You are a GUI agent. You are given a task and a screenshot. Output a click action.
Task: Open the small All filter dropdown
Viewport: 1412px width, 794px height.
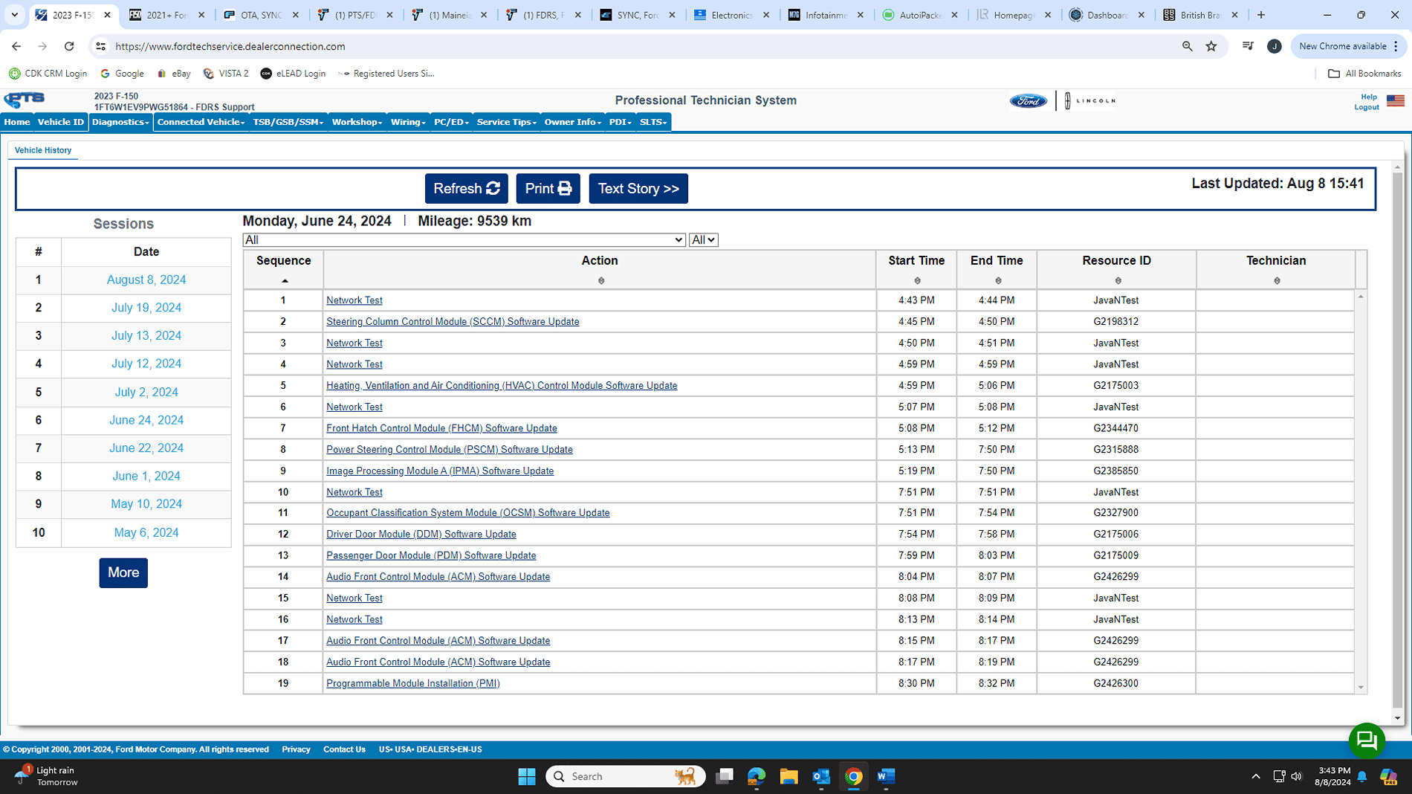pyautogui.click(x=703, y=240)
